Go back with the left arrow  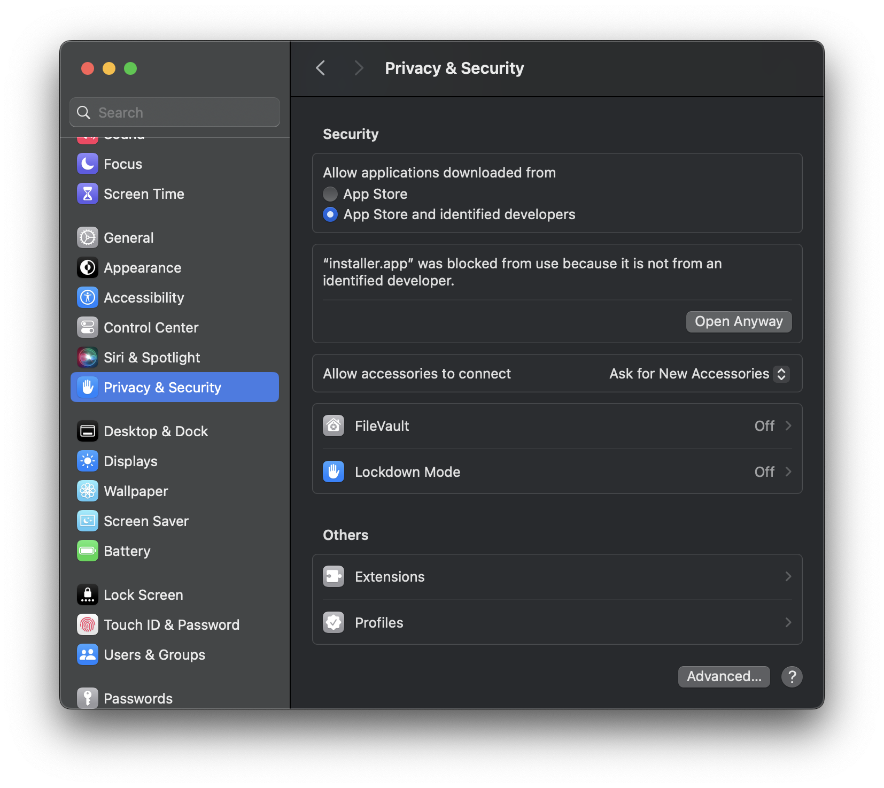click(321, 68)
